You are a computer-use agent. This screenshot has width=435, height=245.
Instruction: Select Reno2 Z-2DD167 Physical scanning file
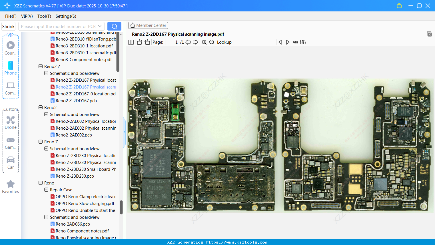(83, 87)
